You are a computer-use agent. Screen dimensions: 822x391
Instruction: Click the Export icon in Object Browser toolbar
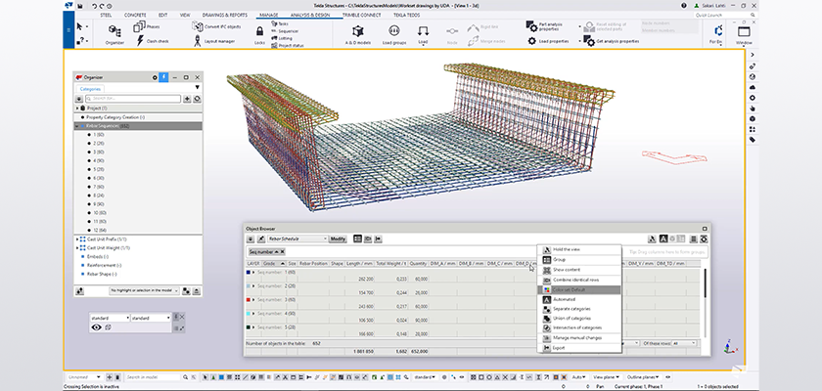coord(378,239)
